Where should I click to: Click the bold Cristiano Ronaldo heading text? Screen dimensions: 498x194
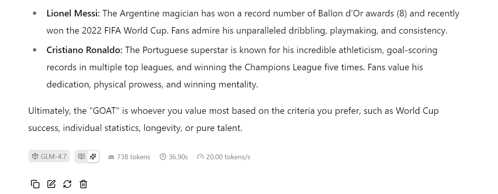pyautogui.click(x=85, y=50)
